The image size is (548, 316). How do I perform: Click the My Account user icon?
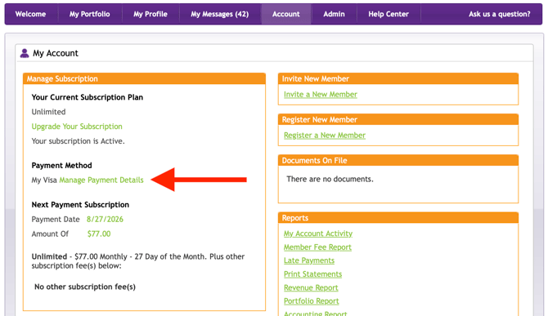(x=24, y=53)
